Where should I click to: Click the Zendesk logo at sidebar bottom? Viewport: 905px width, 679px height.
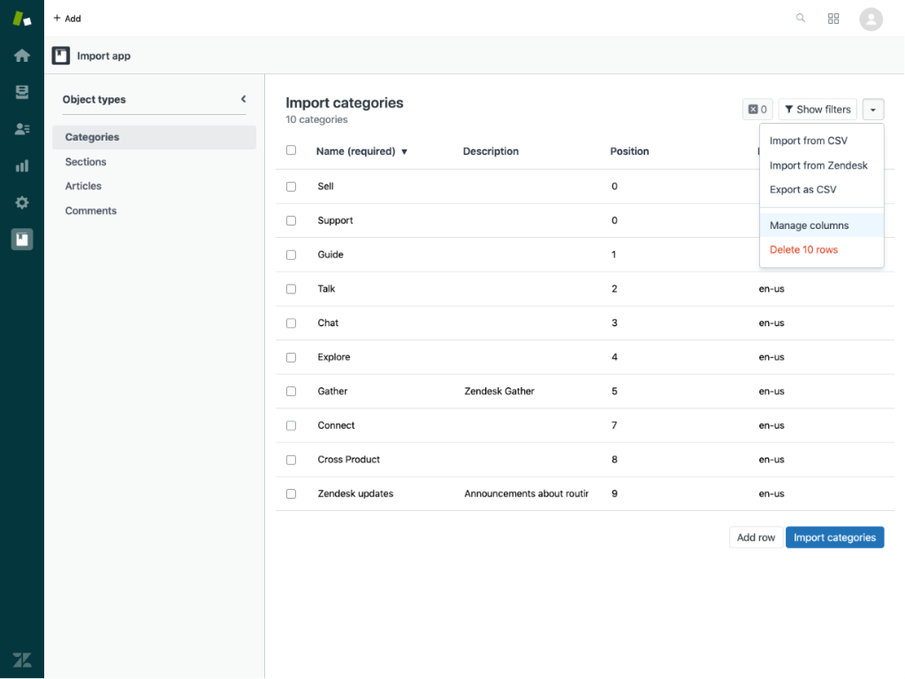(x=21, y=659)
